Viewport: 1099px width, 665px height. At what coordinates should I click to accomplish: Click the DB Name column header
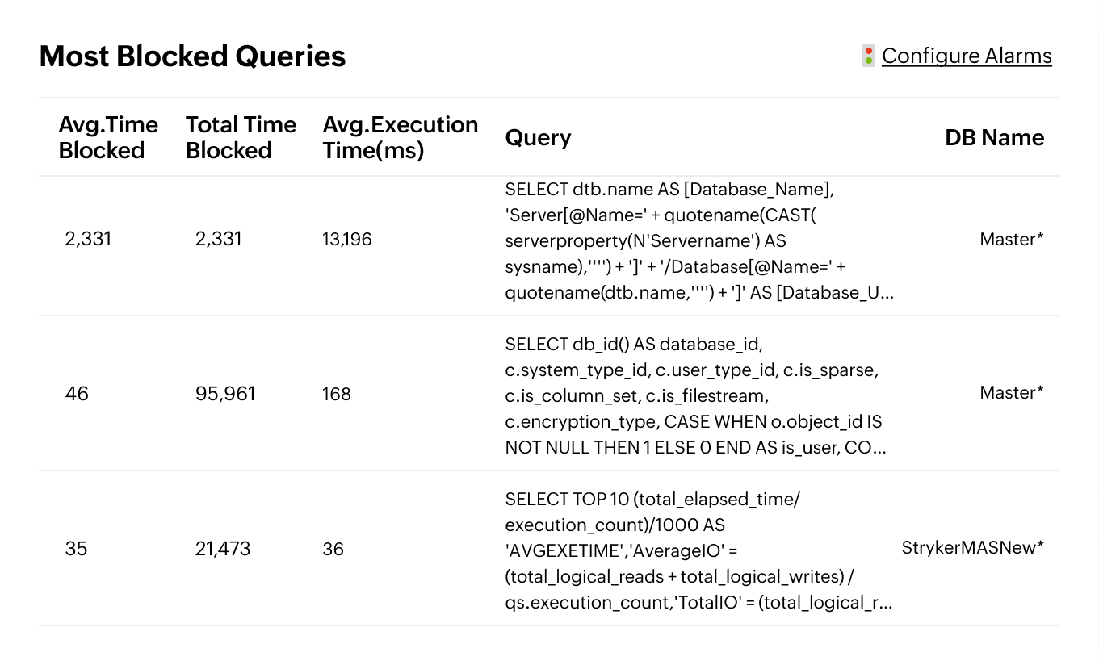994,138
